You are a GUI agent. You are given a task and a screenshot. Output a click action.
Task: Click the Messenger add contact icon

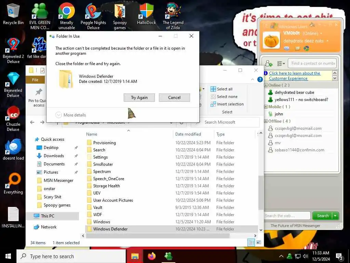point(269,63)
